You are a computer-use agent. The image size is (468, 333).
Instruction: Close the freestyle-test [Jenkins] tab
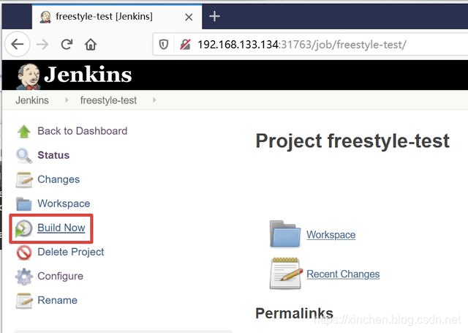pyautogui.click(x=189, y=18)
